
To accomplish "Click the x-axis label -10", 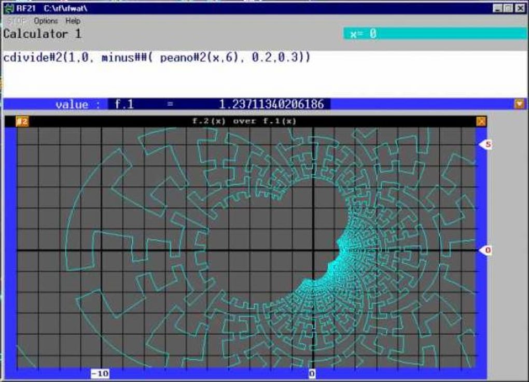I will point(100,373).
